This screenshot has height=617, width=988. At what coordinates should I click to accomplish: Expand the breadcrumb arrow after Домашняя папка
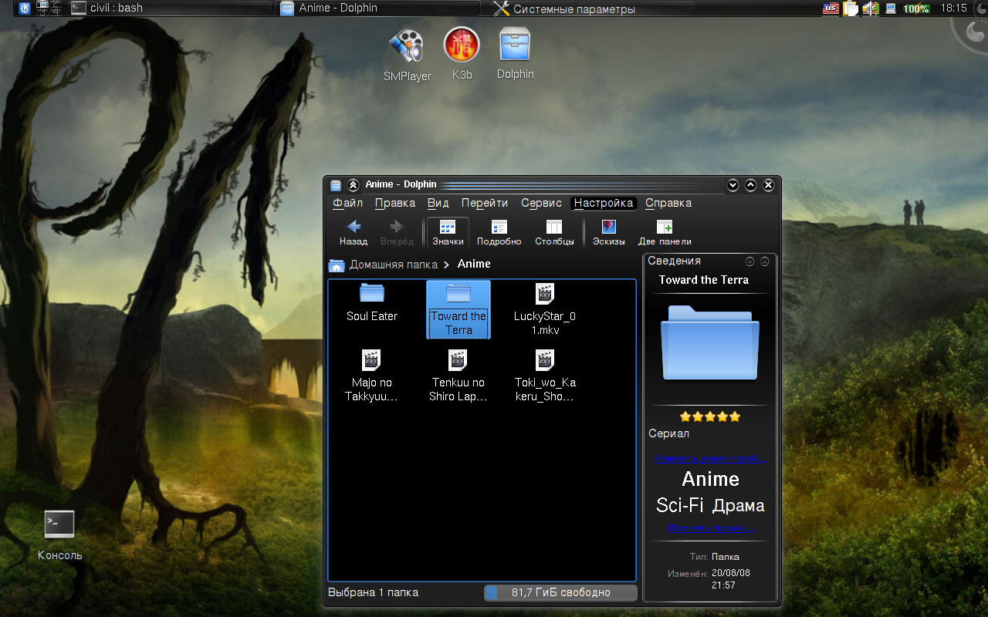[x=446, y=265]
